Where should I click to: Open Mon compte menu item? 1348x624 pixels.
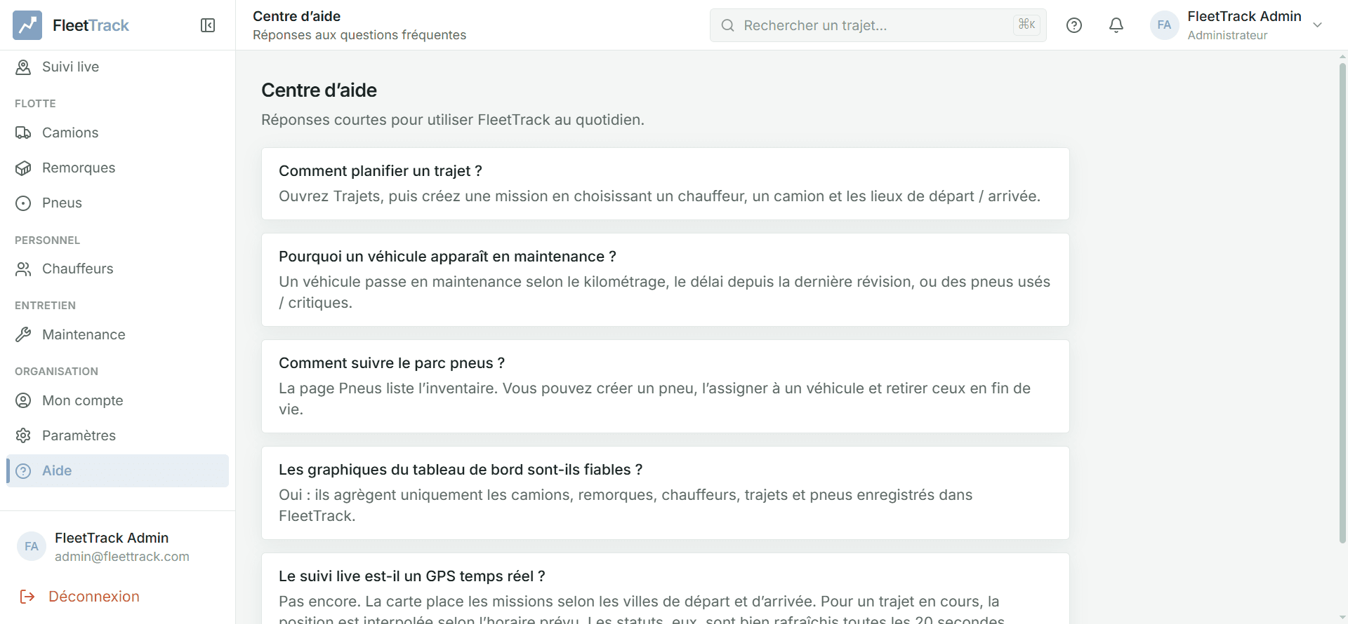point(118,400)
